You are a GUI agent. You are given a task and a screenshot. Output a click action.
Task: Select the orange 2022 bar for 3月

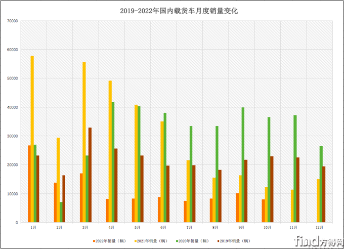(81, 198)
